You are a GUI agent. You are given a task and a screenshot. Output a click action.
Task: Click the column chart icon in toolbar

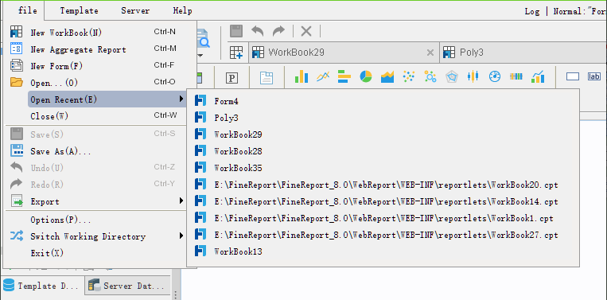(x=302, y=76)
